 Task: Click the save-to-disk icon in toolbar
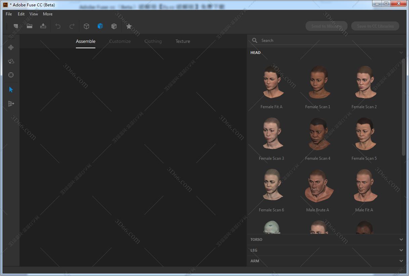(x=43, y=26)
